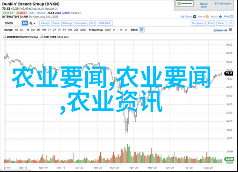
Task: Click the 73.13 current price label
Action: 229,73
